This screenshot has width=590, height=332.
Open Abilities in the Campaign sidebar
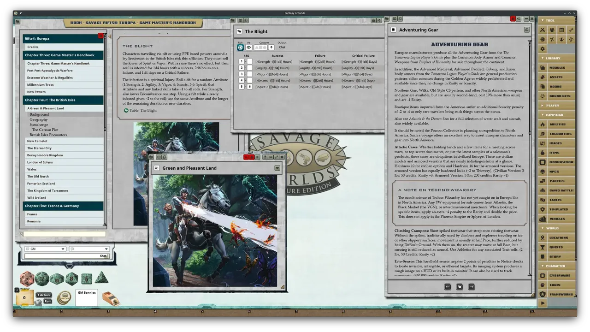click(x=556, y=125)
